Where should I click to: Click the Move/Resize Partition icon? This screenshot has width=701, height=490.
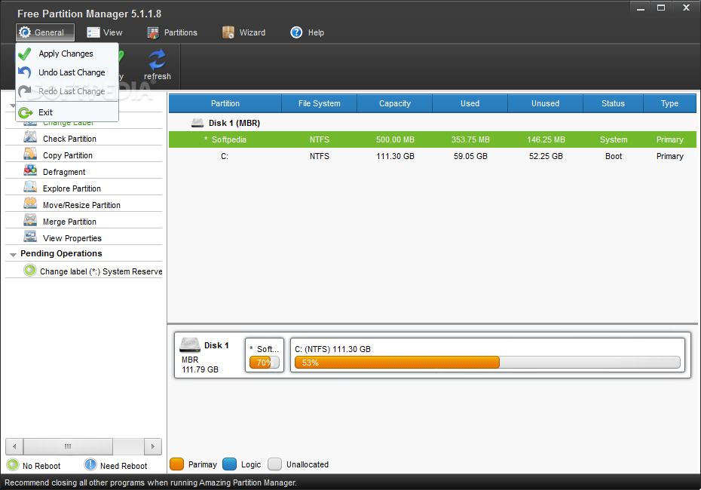[30, 204]
